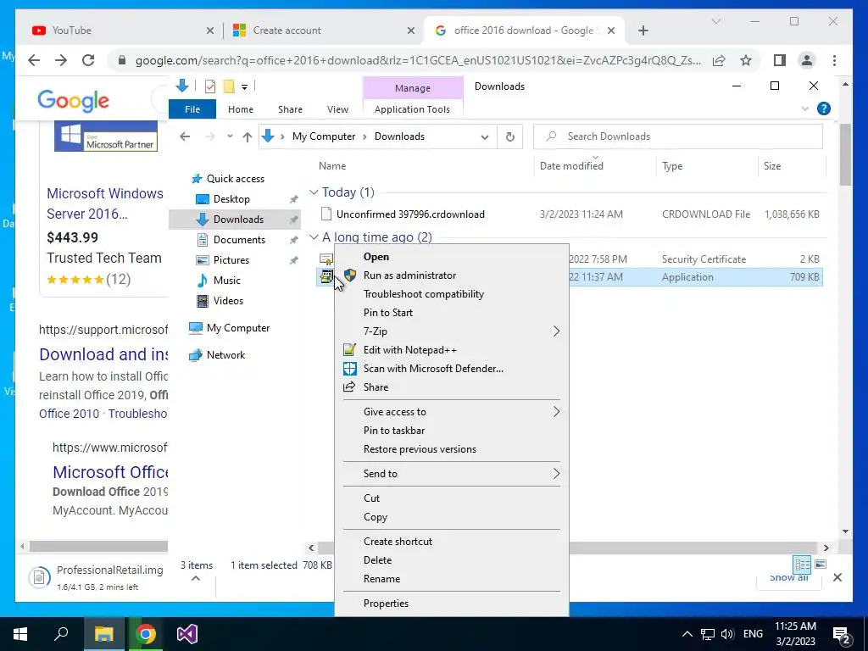Open My Computer in navigation pane
This screenshot has width=868, height=651.
238,328
